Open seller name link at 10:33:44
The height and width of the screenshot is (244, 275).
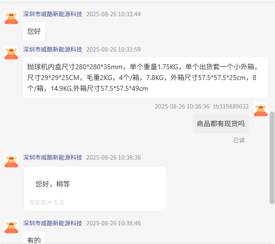53,14
